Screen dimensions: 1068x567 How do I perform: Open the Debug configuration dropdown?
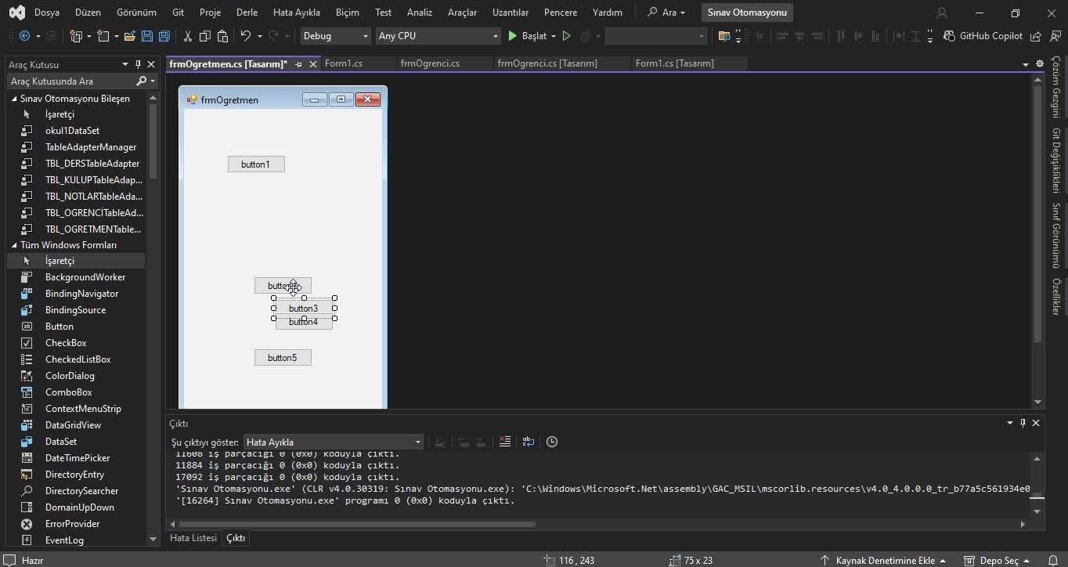[x=335, y=36]
